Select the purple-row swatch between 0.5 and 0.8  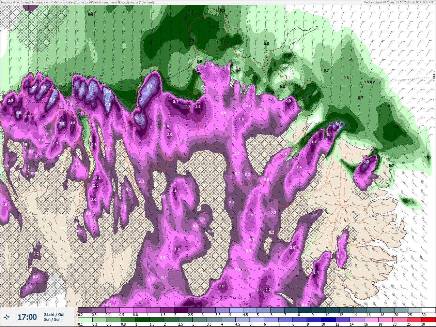[x=127, y=310]
